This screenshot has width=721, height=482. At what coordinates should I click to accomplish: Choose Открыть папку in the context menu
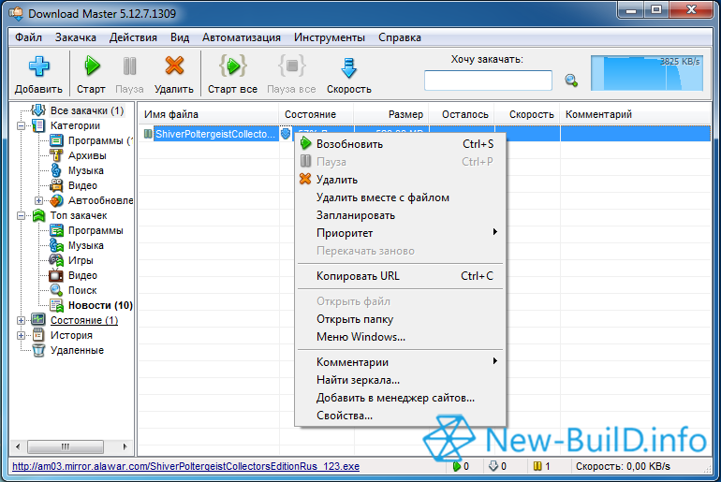400,319
